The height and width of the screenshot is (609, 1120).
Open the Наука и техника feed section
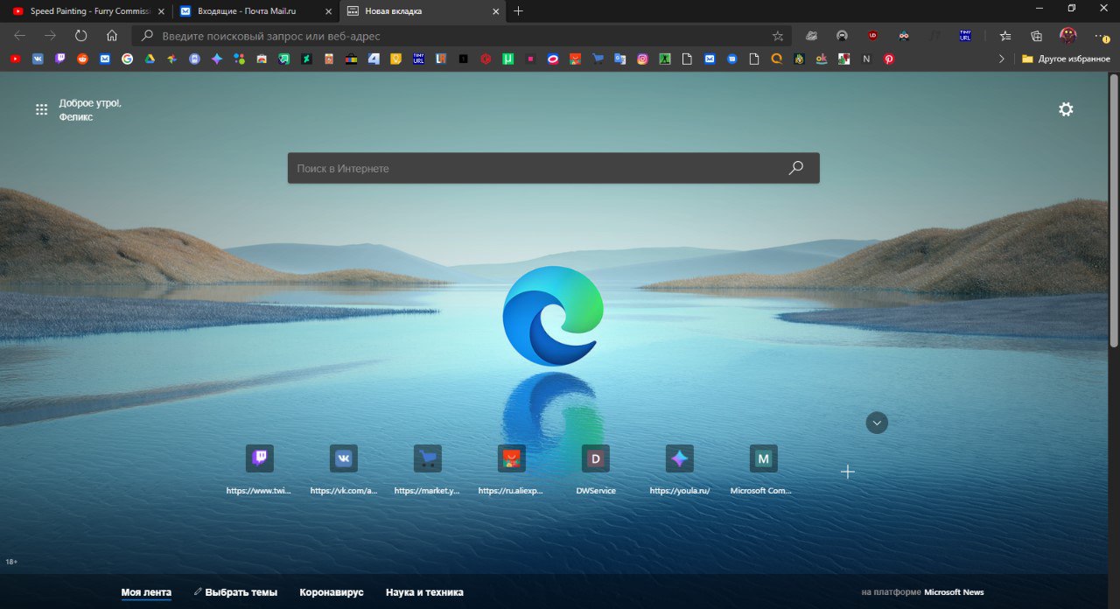(x=424, y=592)
